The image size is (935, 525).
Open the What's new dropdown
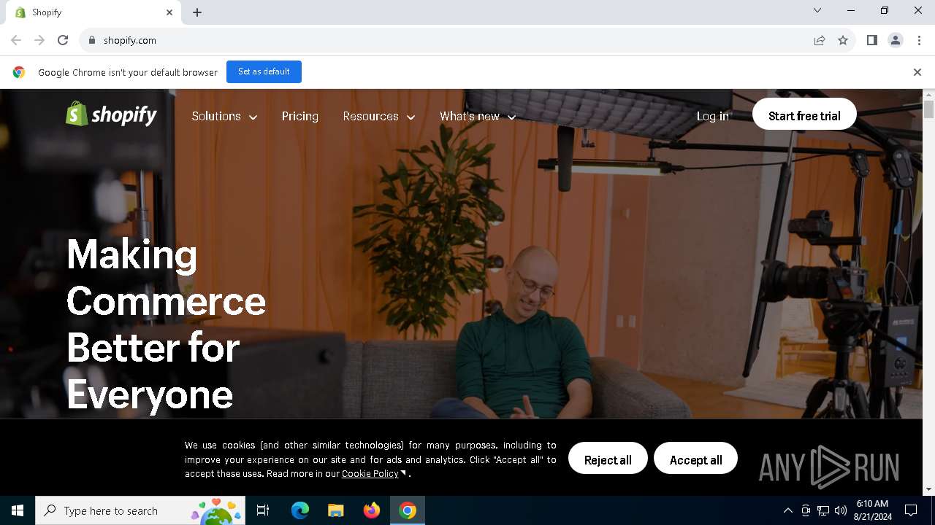coord(478,116)
